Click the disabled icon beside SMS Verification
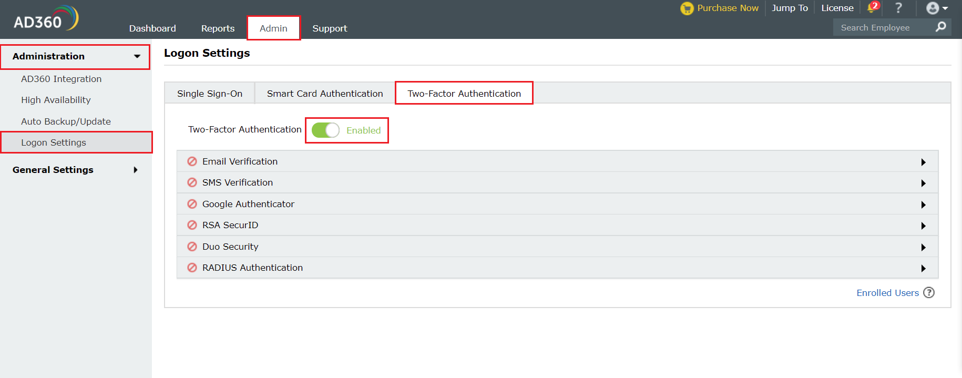Image resolution: width=962 pixels, height=378 pixels. [192, 182]
